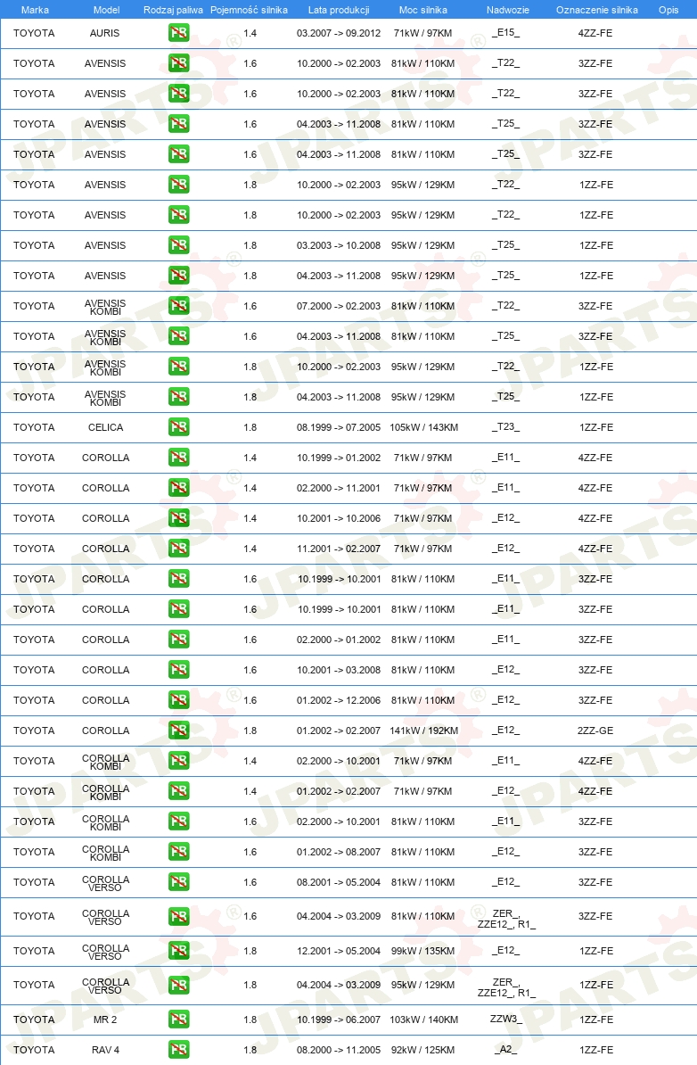Viewport: 697px width, 1065px height.
Task: Select the 2ZZ-GE engine code cell
Action: pyautogui.click(x=596, y=731)
